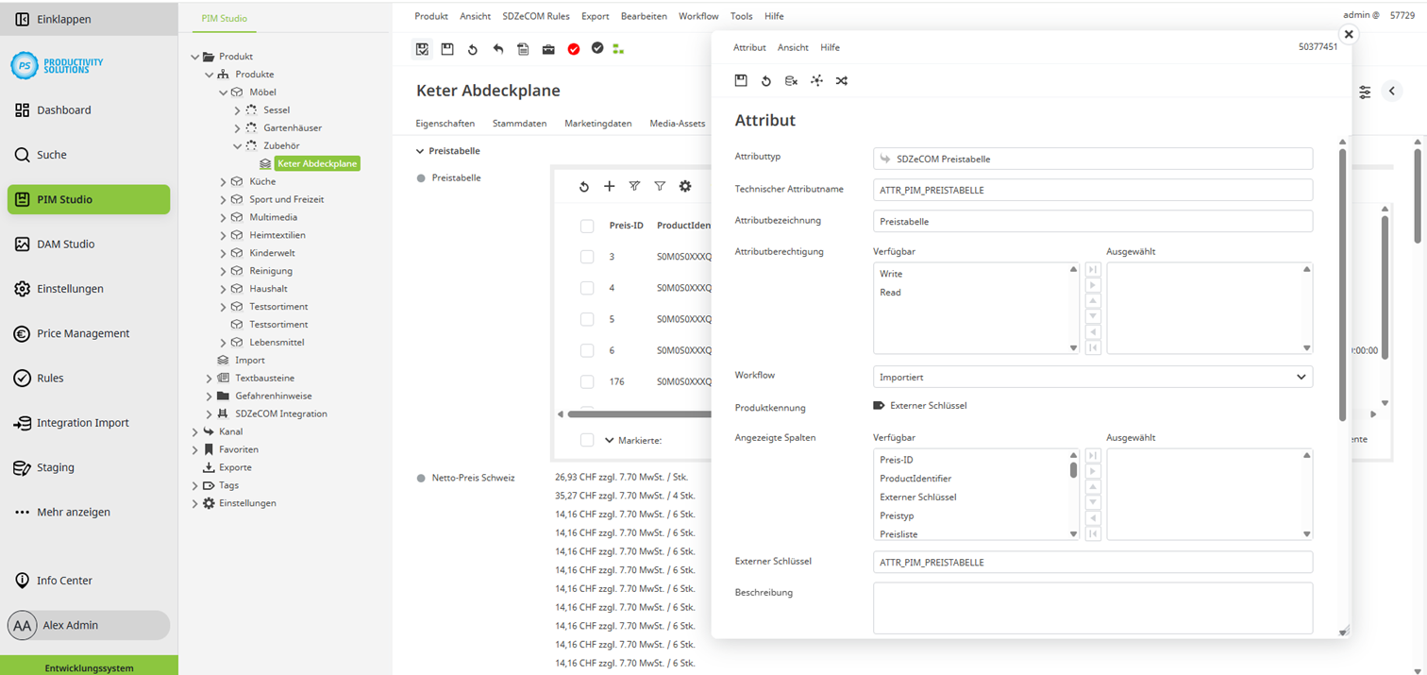Click the Undo arrow icon in the toolbar
This screenshot has width=1427, height=675.
click(x=498, y=49)
